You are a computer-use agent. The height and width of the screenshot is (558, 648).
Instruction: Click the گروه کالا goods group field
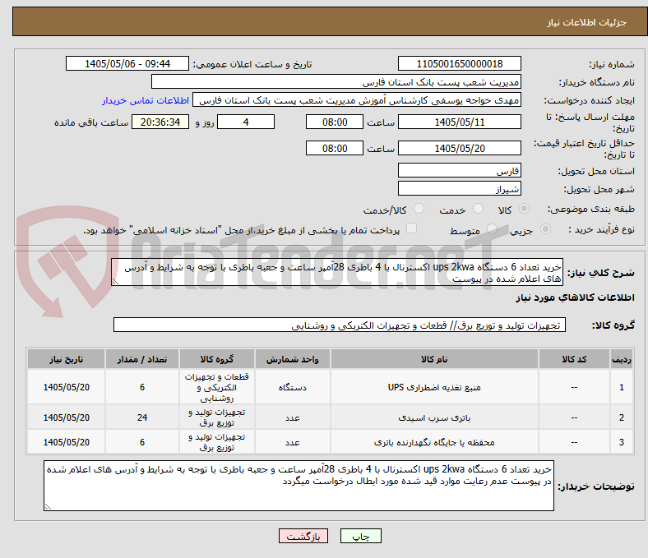pyautogui.click(x=340, y=325)
